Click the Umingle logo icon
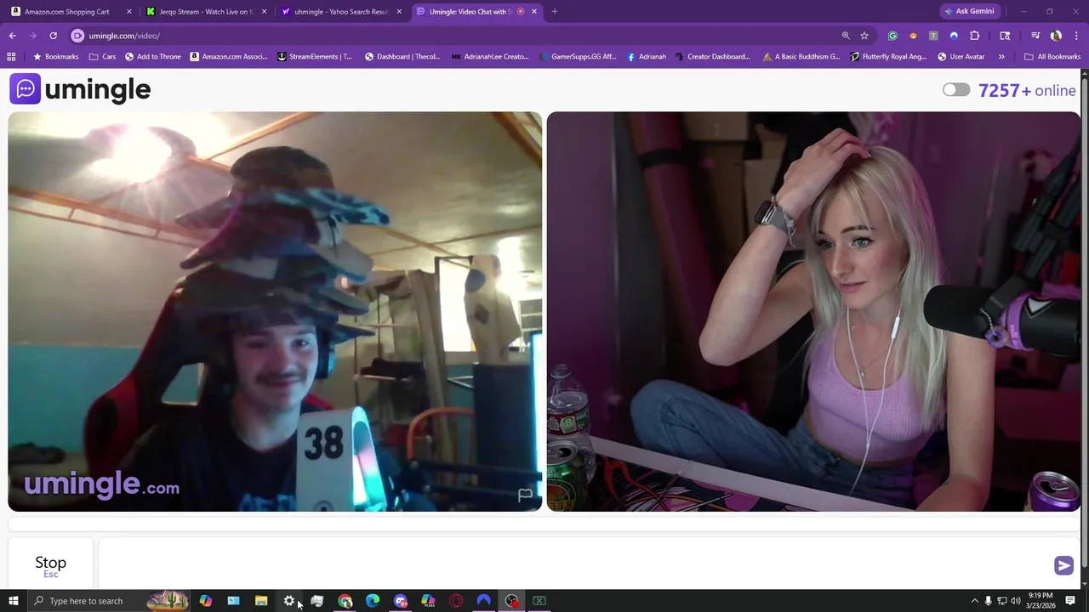 coord(25,89)
